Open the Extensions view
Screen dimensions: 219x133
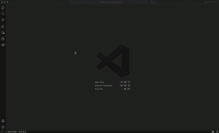click(3, 39)
